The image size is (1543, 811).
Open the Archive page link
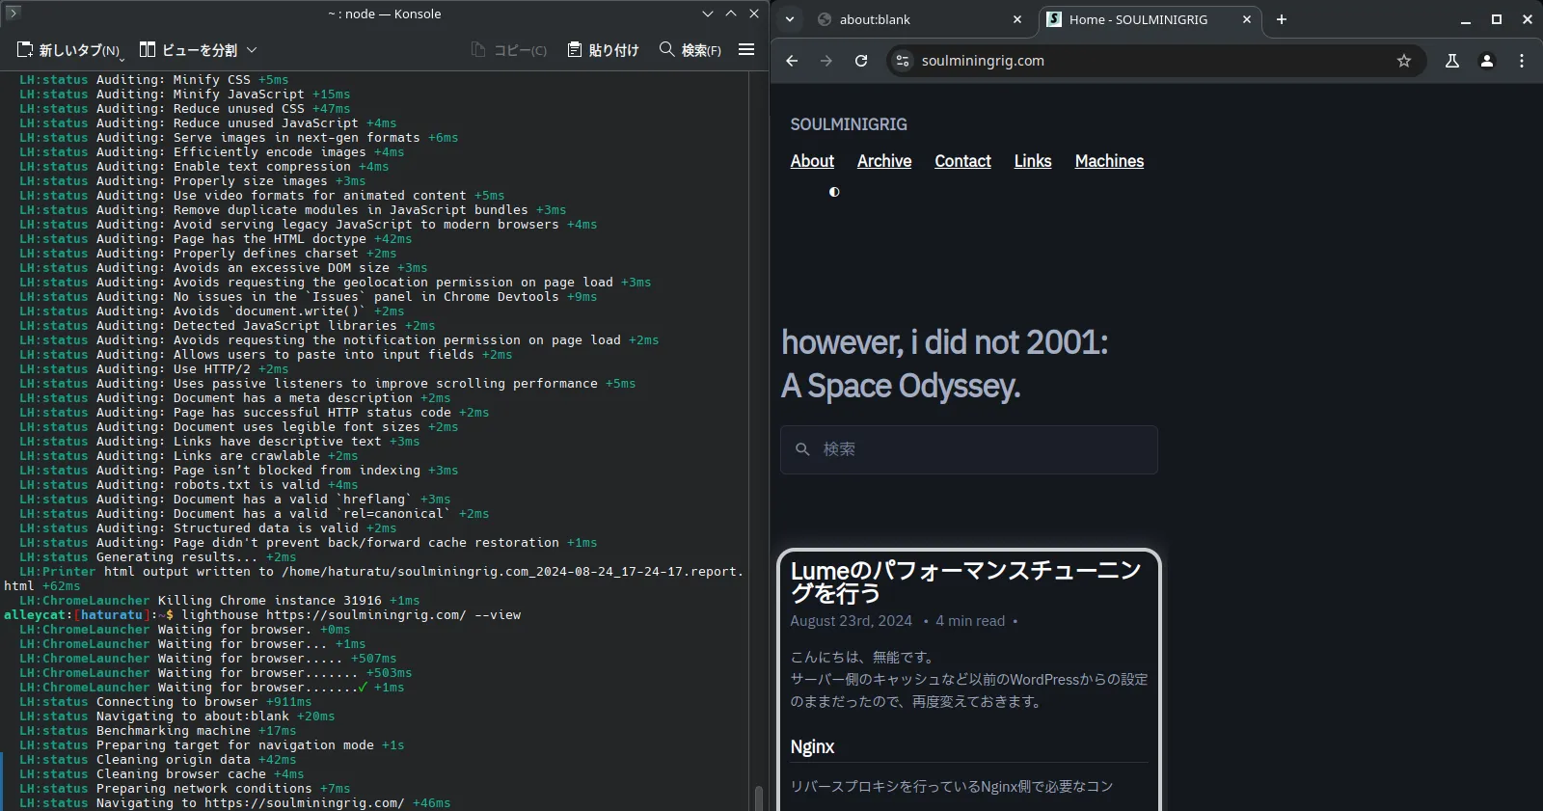[x=884, y=161]
